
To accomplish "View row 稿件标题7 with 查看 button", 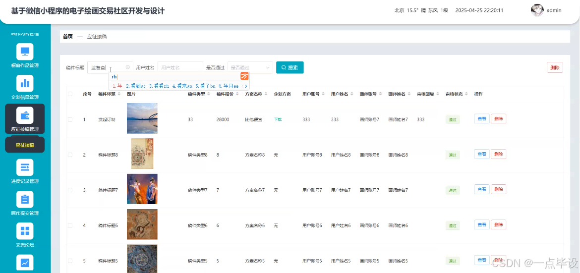I will click(482, 189).
